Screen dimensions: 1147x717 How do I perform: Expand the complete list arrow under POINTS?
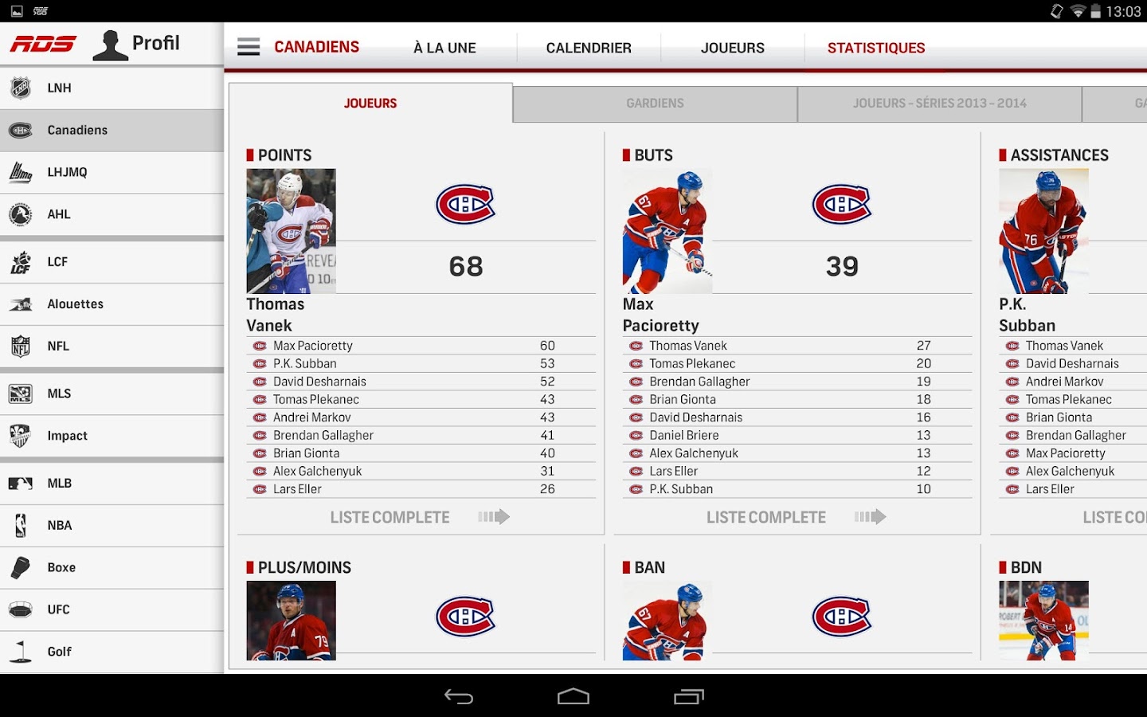(x=493, y=516)
